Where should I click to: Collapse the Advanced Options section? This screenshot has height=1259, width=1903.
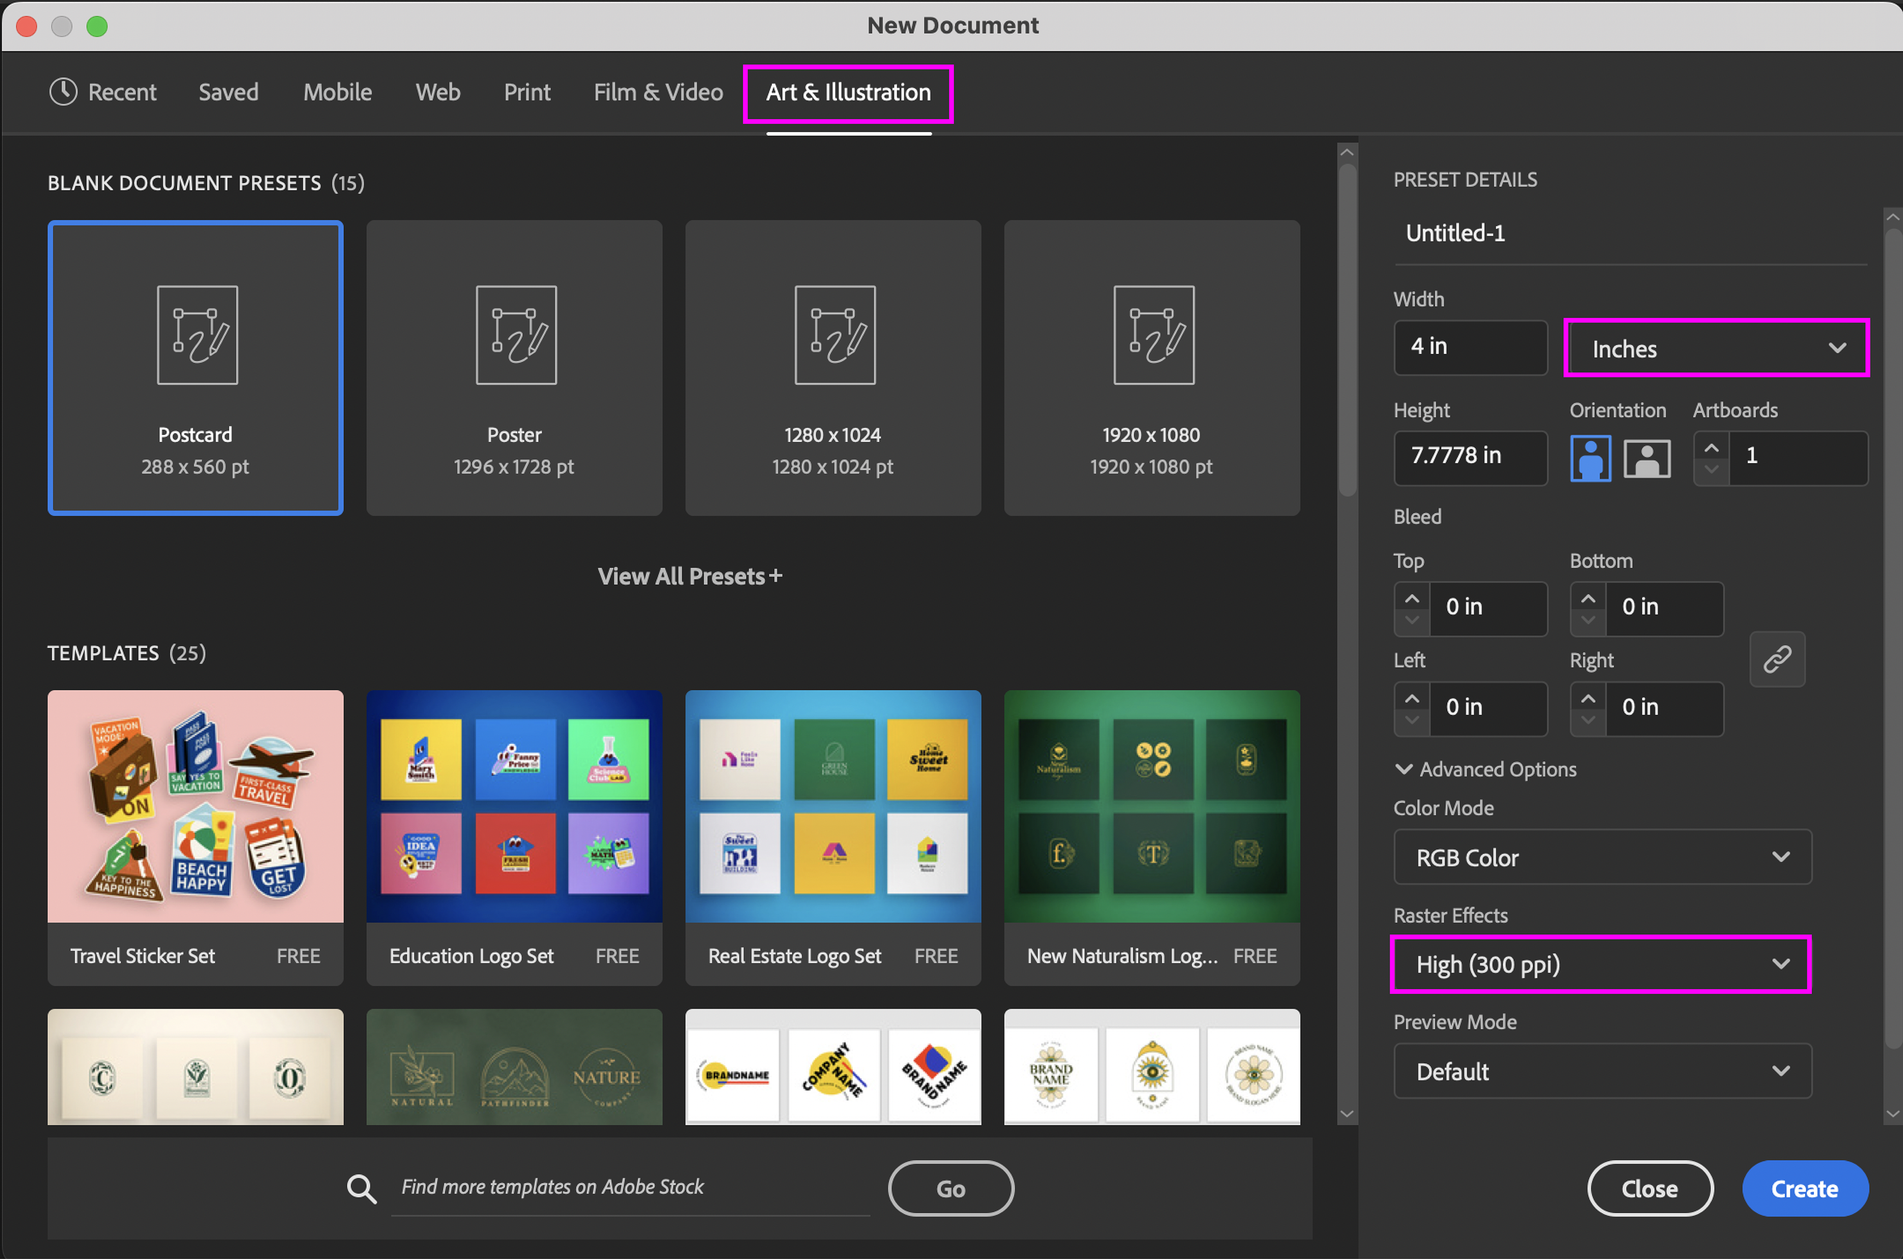click(1404, 769)
